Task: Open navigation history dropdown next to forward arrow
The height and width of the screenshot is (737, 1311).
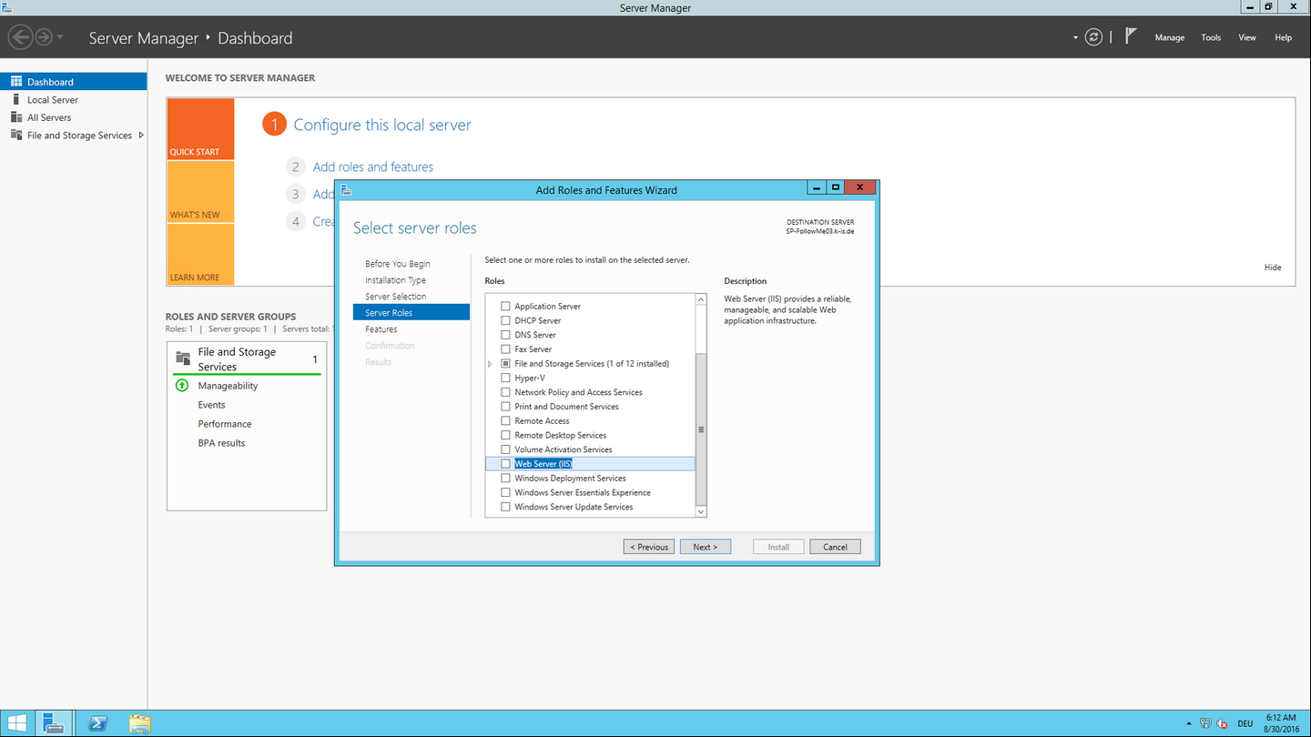Action: [60, 37]
